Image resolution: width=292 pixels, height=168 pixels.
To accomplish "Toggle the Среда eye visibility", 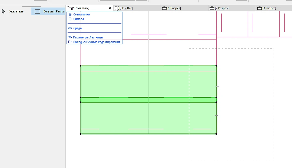I will pyautogui.click(x=70, y=28).
